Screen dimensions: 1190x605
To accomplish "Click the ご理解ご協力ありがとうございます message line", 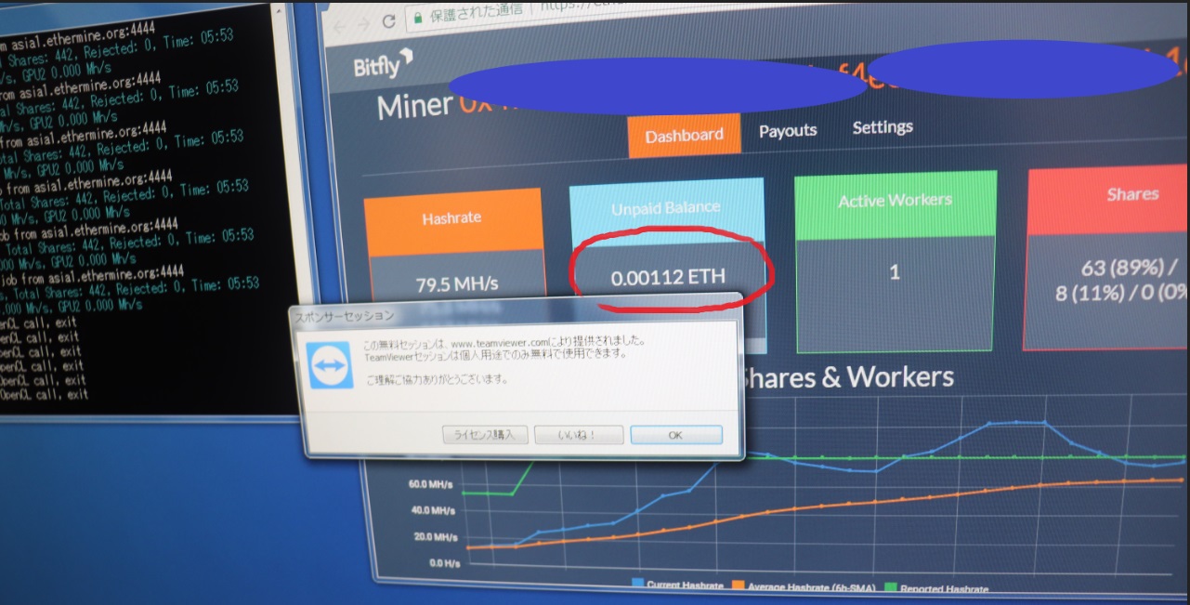I will click(x=435, y=381).
